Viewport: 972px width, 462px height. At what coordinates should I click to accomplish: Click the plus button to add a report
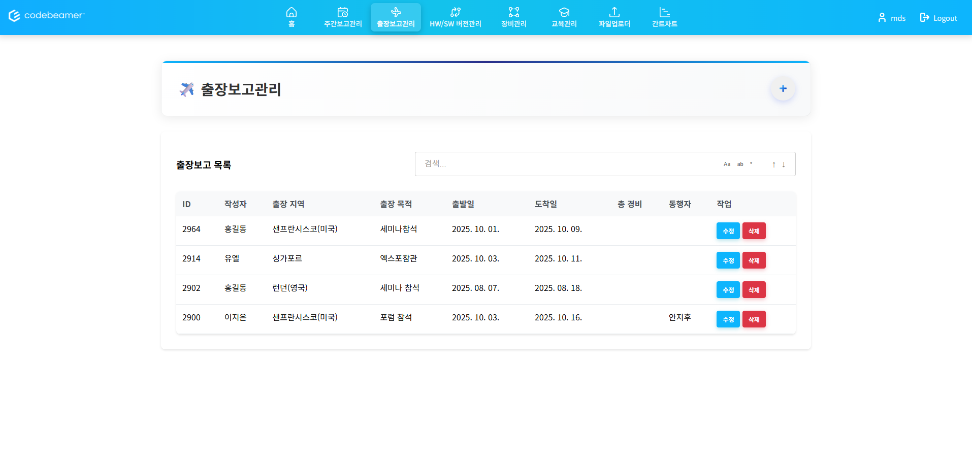pos(783,88)
